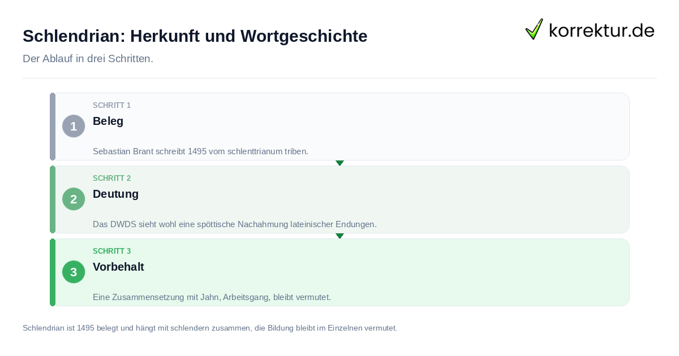Click the footer summary about Schlendrian 1495
679x356 pixels.
(x=210, y=328)
